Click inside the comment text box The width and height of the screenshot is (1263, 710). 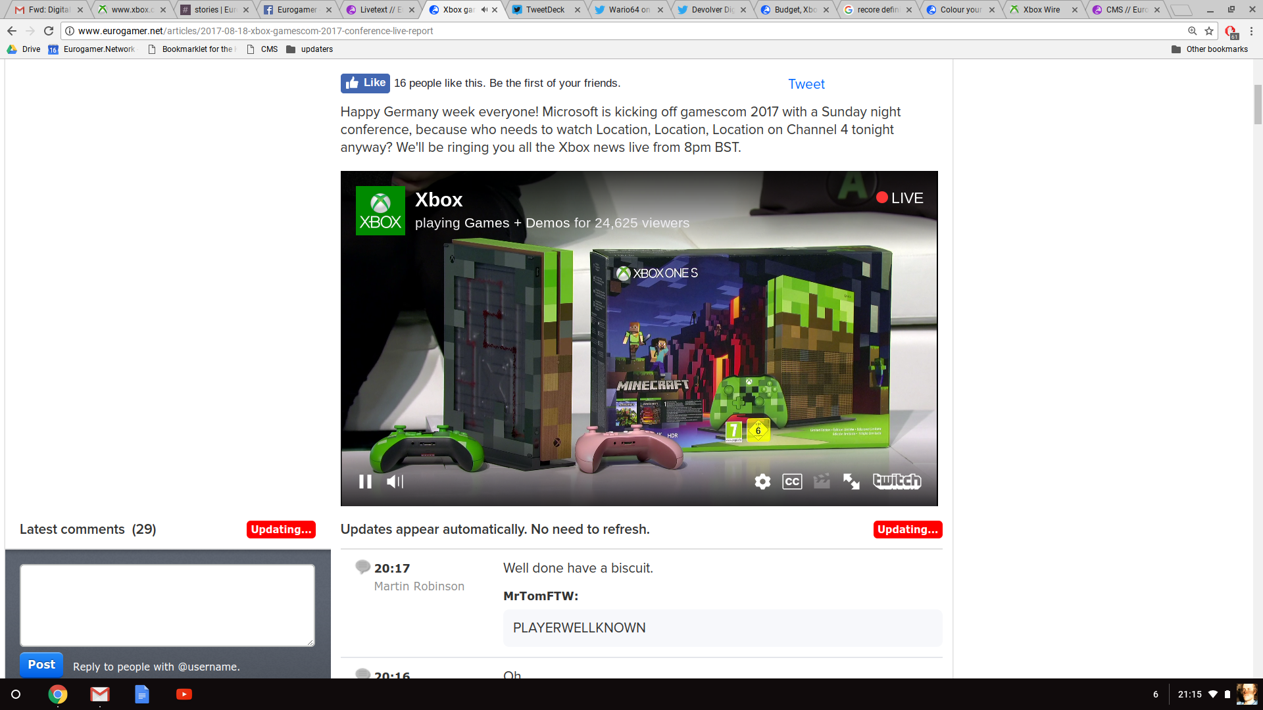(x=167, y=605)
